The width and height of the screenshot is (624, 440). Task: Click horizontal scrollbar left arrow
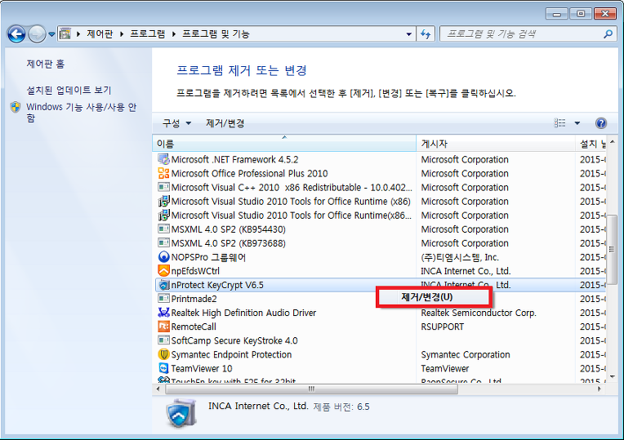click(x=158, y=389)
